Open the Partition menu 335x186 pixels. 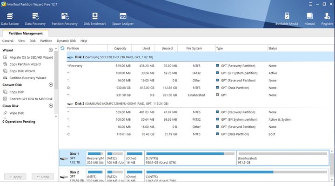(x=46, y=41)
